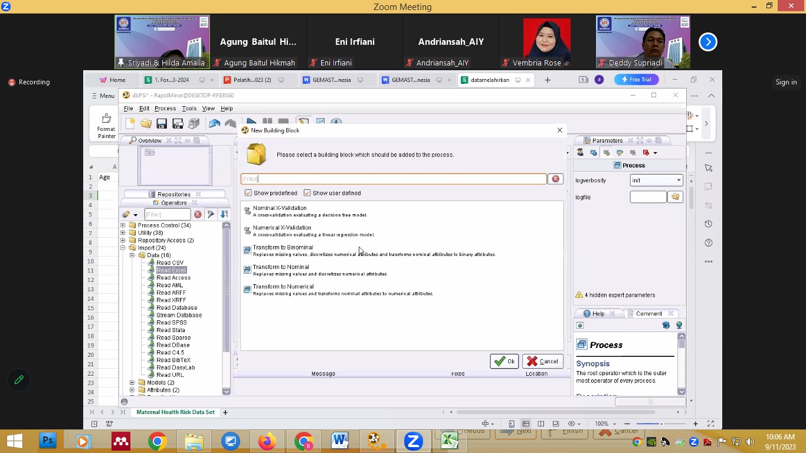Open the File menu in RapidMiner
Viewport: 806px width, 453px height.
tap(128, 109)
